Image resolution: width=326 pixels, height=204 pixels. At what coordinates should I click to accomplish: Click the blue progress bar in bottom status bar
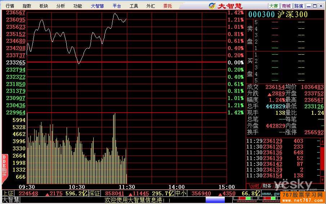click(215, 200)
